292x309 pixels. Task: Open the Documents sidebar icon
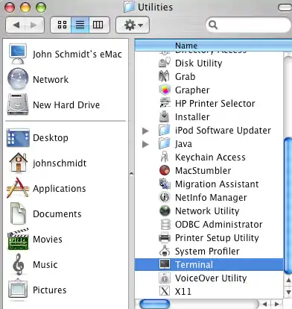point(18,213)
